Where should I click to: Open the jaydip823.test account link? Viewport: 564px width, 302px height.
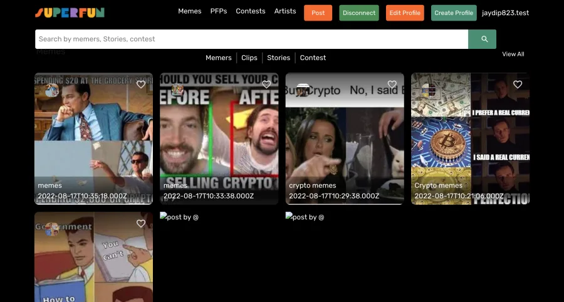pyautogui.click(x=505, y=13)
